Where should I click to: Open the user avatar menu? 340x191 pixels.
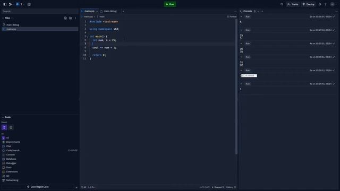[333, 4]
